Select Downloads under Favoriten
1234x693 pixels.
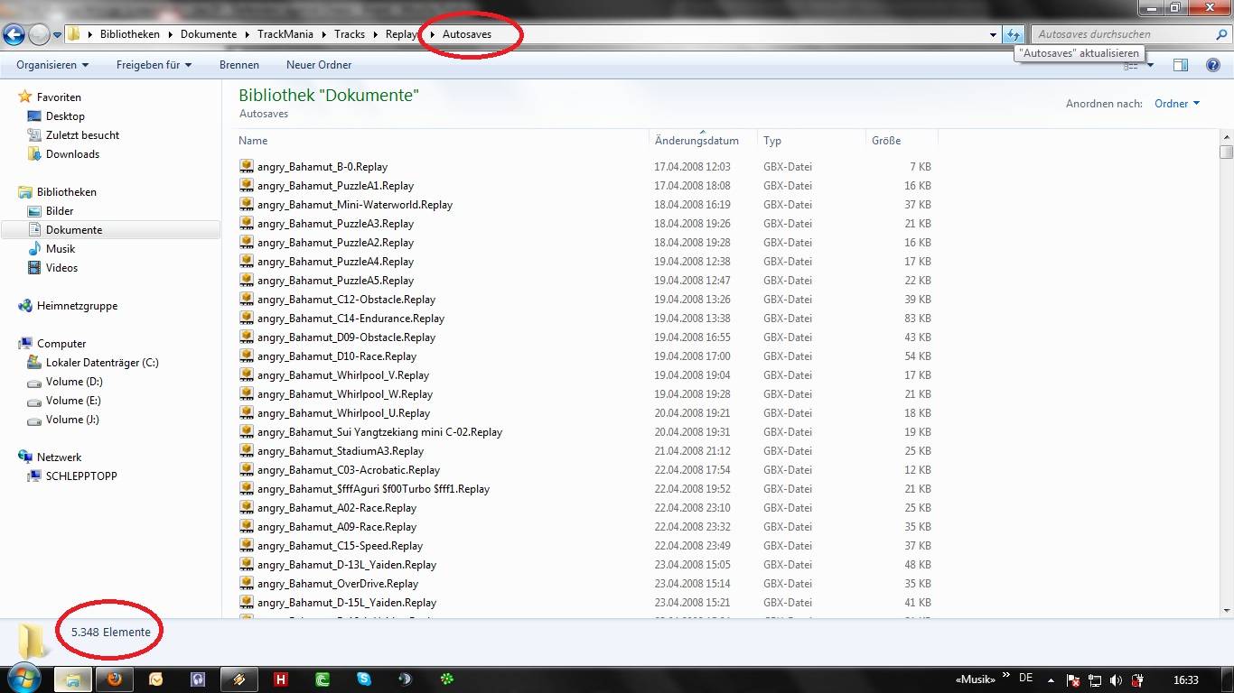[x=72, y=154]
